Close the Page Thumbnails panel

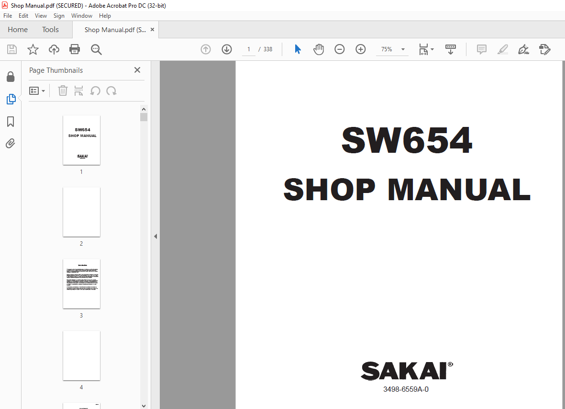(137, 70)
